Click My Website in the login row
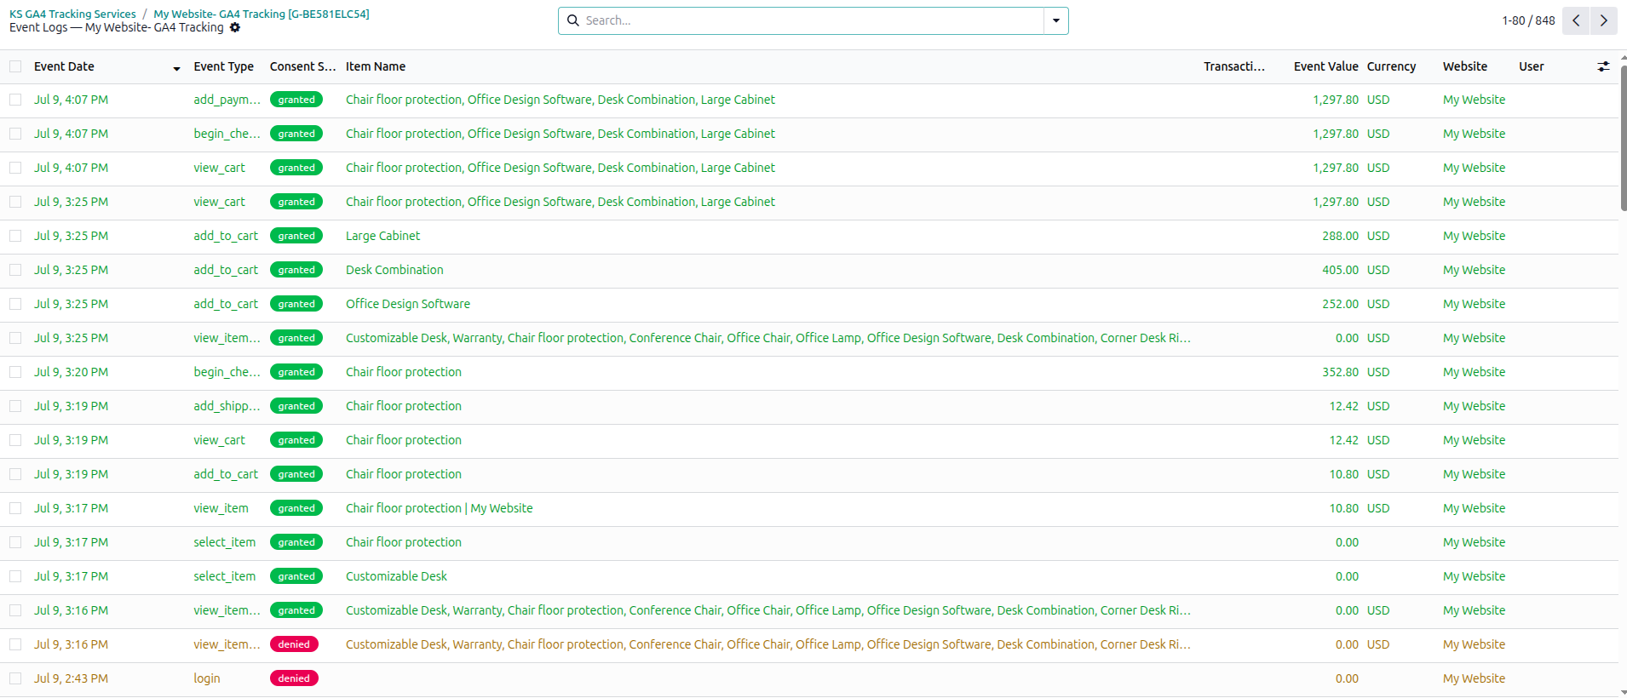The image size is (1627, 698). [x=1474, y=678]
